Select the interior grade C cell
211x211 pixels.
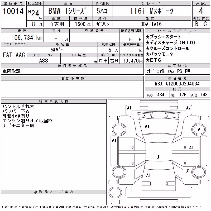[205, 24]
